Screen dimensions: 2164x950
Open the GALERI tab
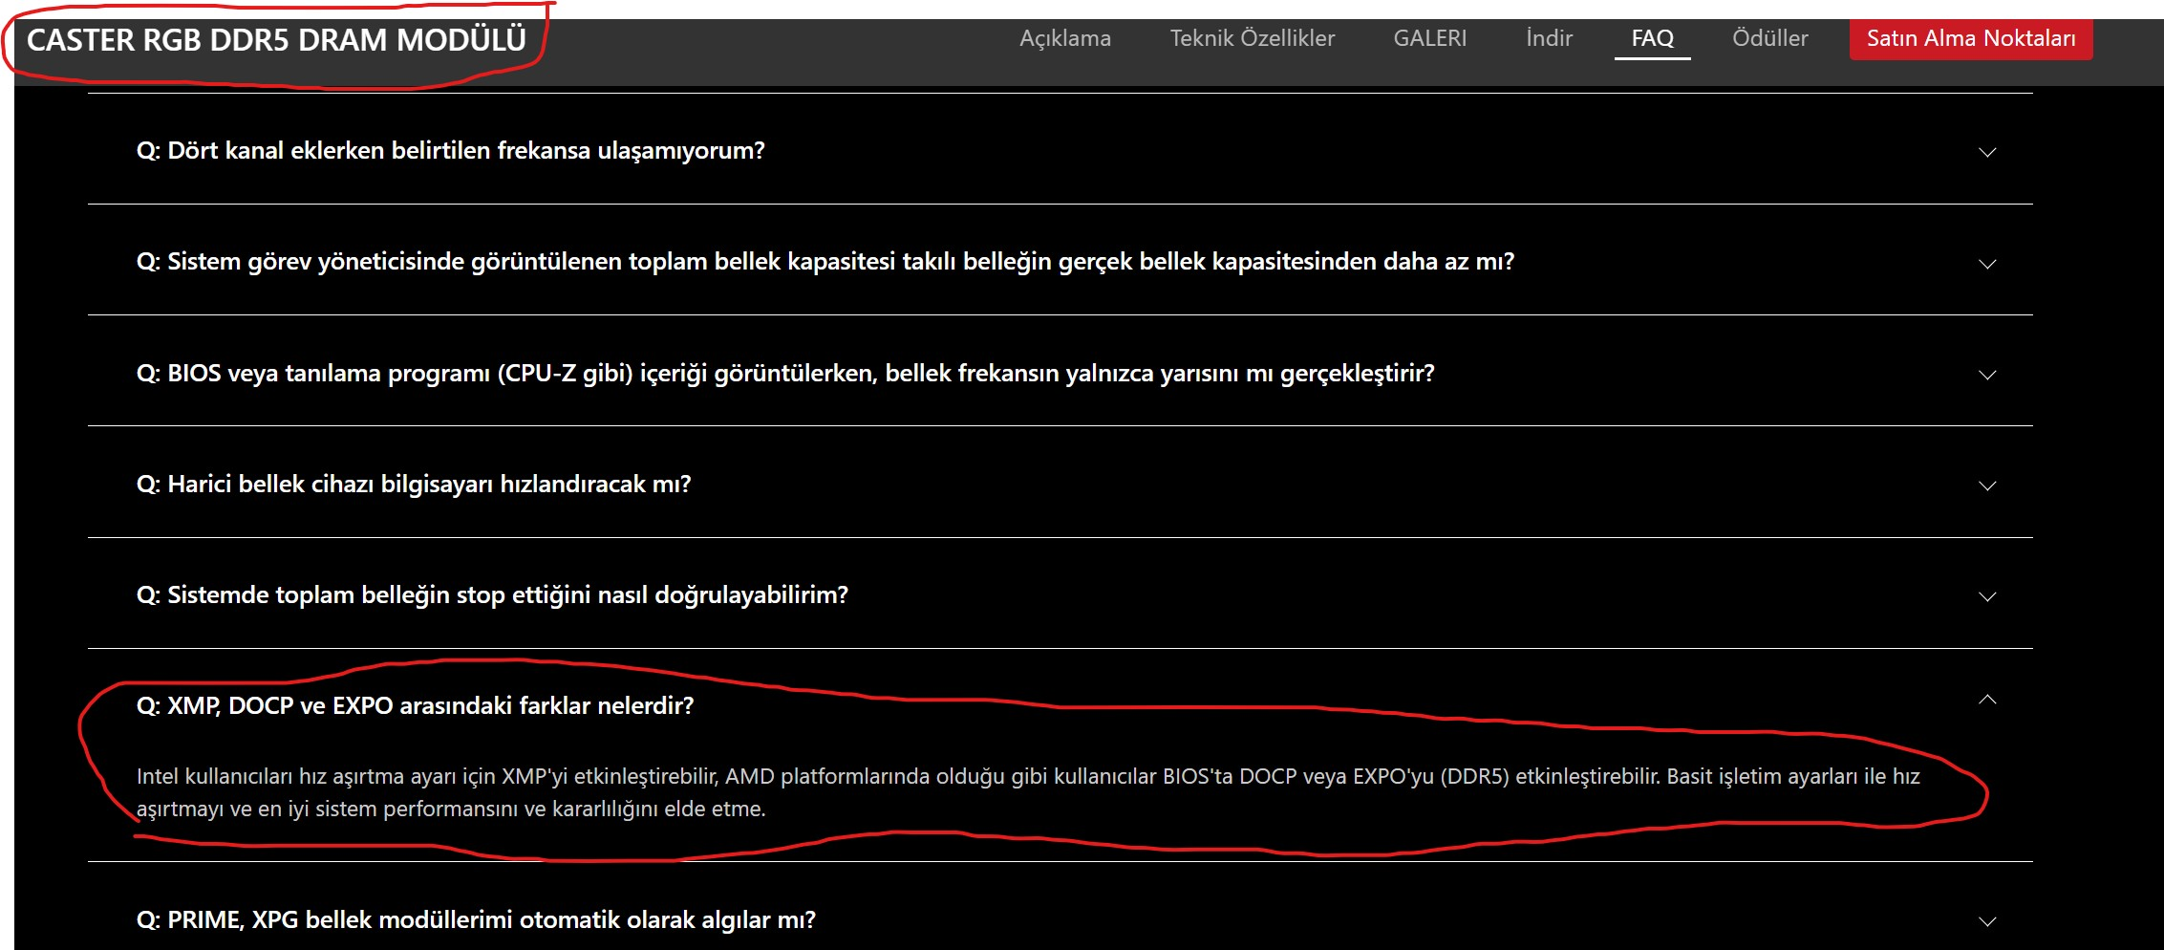pyautogui.click(x=1430, y=38)
